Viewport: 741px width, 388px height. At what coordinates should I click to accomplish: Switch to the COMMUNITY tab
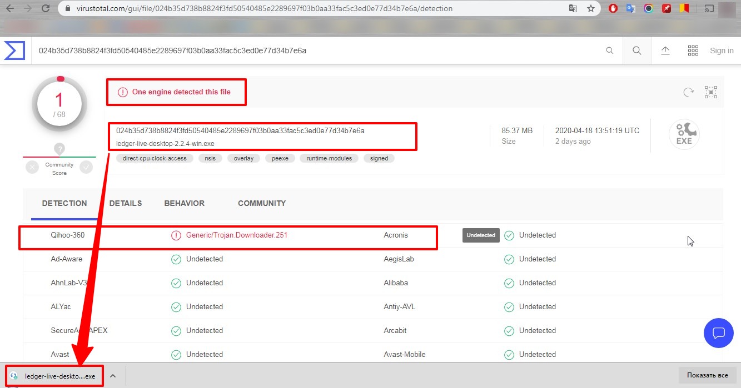coord(262,203)
